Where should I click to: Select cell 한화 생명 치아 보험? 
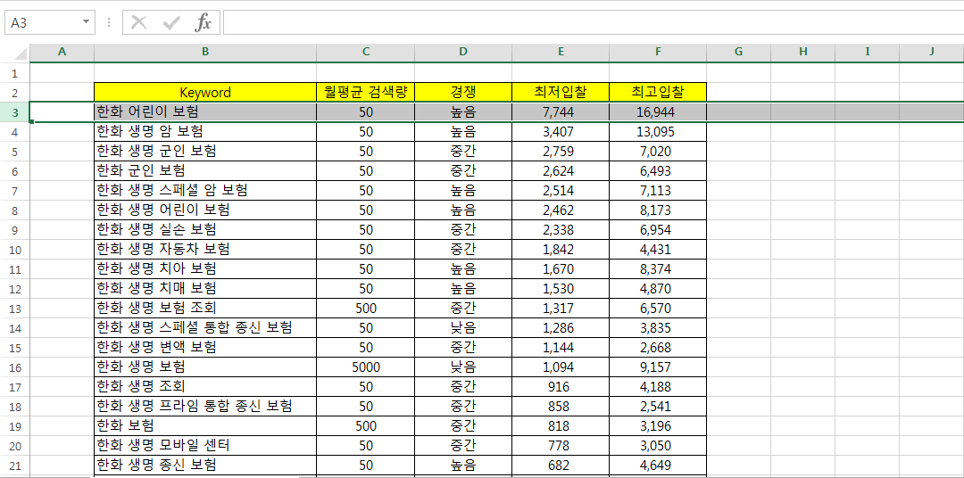205,269
